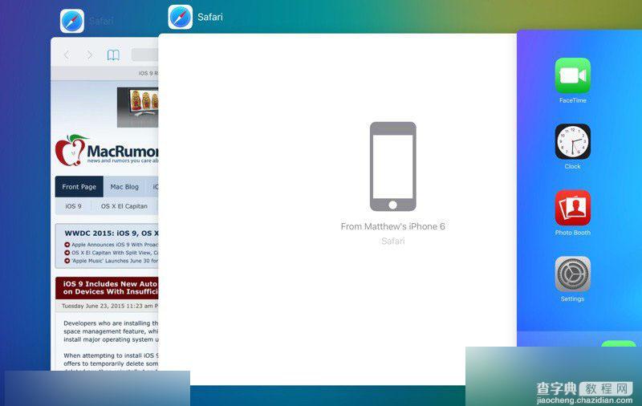Click the Safari forward arrow in MacRumors card
Screen dimensions: 642x406
(x=89, y=55)
